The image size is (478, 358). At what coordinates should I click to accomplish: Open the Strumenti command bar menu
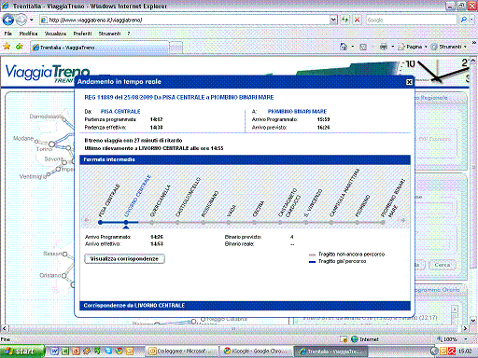point(448,47)
